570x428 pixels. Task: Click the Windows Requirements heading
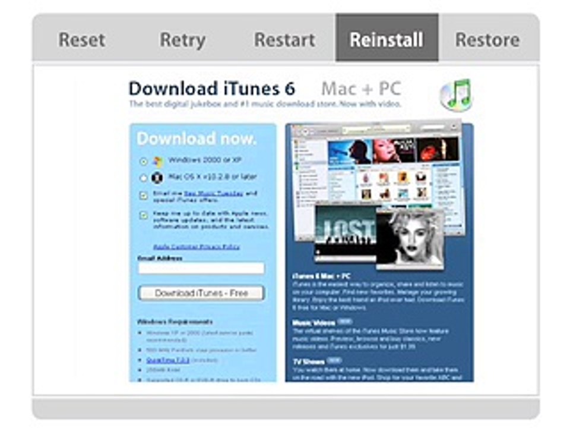(x=175, y=322)
